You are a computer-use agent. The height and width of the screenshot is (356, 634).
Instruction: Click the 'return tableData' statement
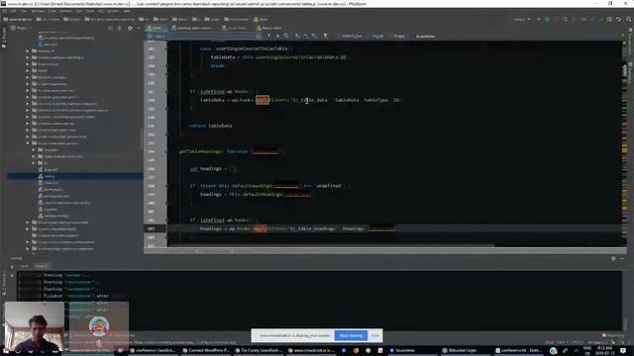tap(211, 126)
